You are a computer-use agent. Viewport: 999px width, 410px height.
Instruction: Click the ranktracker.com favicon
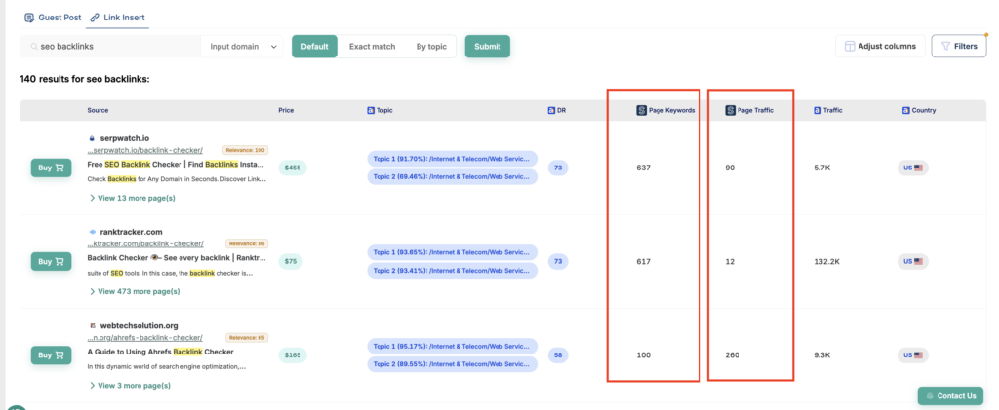point(92,232)
